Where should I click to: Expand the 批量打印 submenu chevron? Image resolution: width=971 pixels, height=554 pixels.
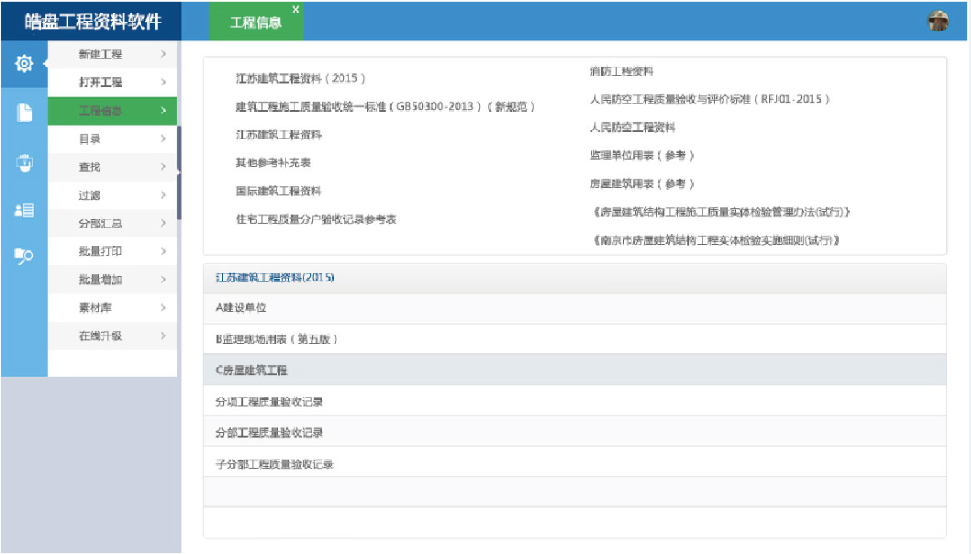163,252
